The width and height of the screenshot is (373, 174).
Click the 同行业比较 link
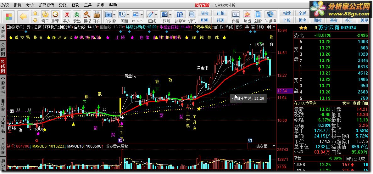[x=356, y=158]
